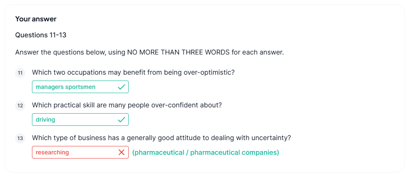Focus the 'driving' answer field
Image resolution: width=407 pixels, height=177 pixels.
80,120
